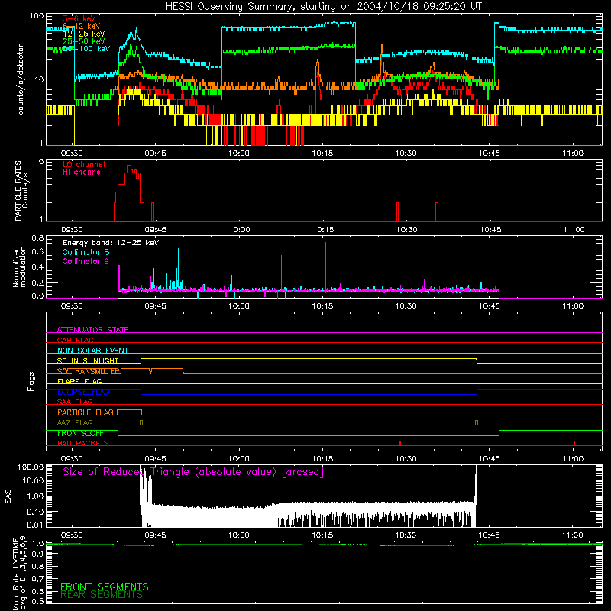Select the '6-12 keV' legend entry
Viewport: 611px width, 611px height.
tap(82, 26)
